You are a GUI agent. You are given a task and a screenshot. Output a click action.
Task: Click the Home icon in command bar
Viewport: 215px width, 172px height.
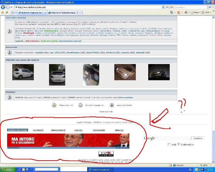click(x=171, y=13)
